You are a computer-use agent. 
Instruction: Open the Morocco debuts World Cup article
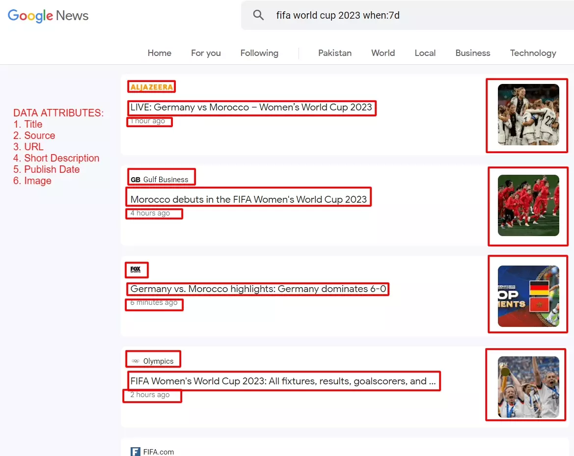click(x=248, y=199)
